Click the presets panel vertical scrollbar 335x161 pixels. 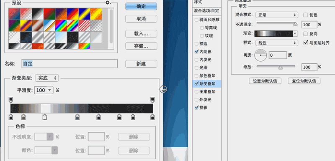click(111, 26)
